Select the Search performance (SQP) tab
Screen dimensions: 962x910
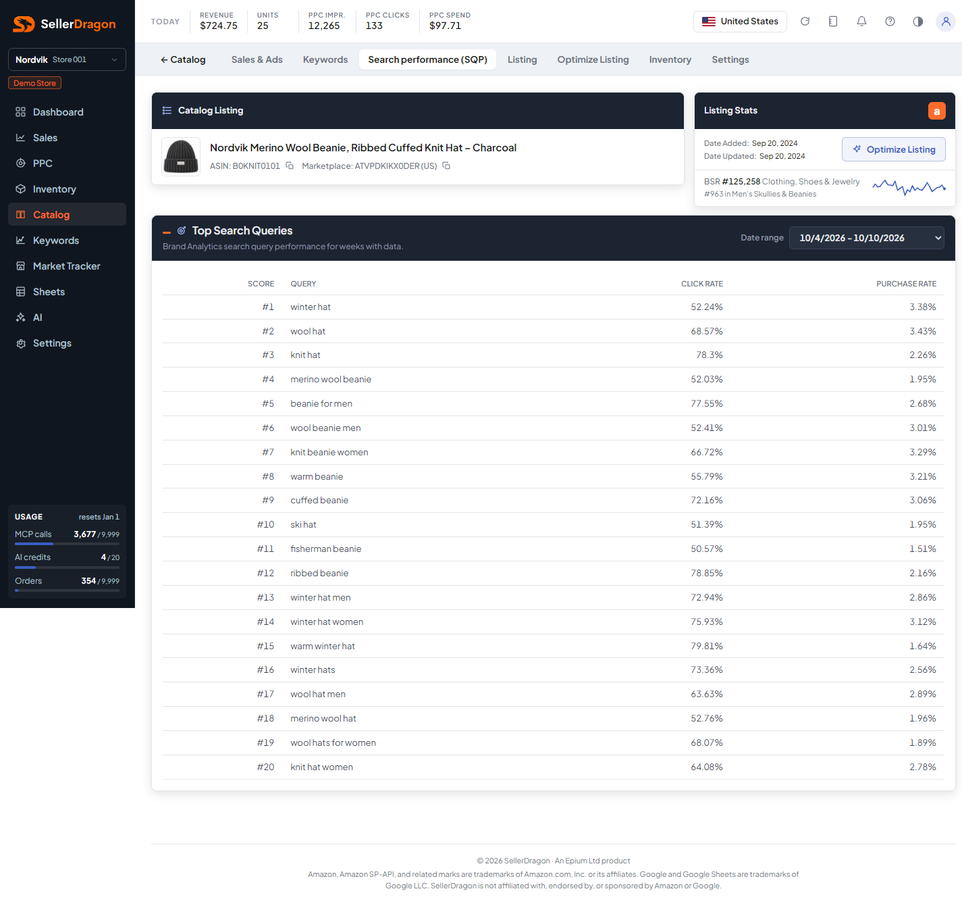(x=428, y=59)
